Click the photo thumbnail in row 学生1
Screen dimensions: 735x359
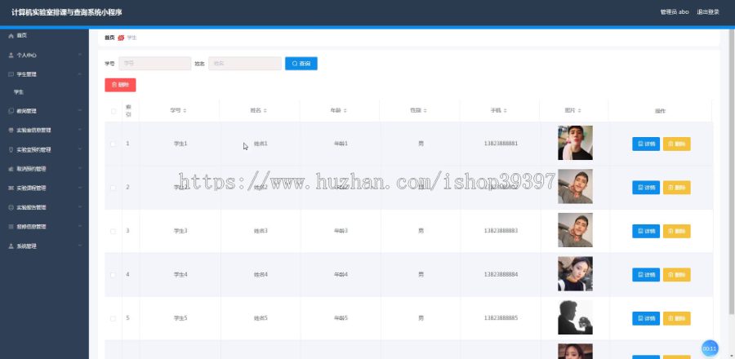(575, 143)
